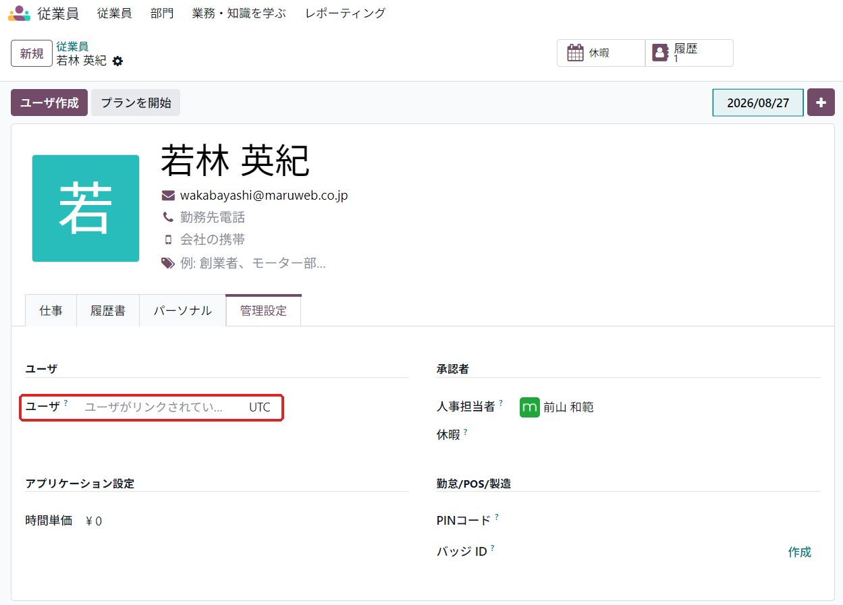Click the email field wakabayashi@maruweb.co.jp
This screenshot has height=605, width=843.
tap(264, 196)
